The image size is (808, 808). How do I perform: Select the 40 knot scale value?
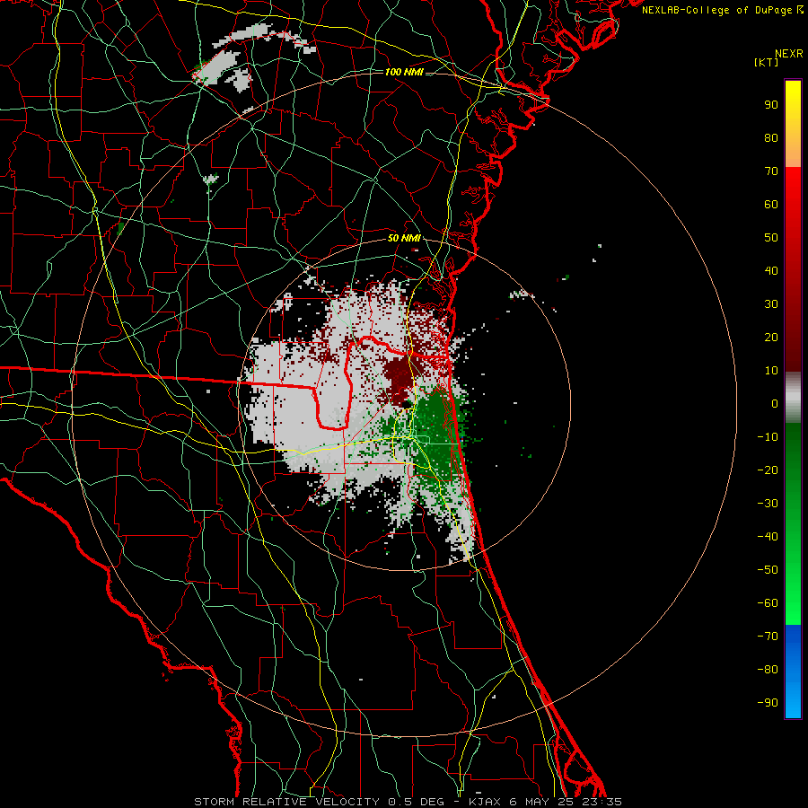(x=771, y=271)
